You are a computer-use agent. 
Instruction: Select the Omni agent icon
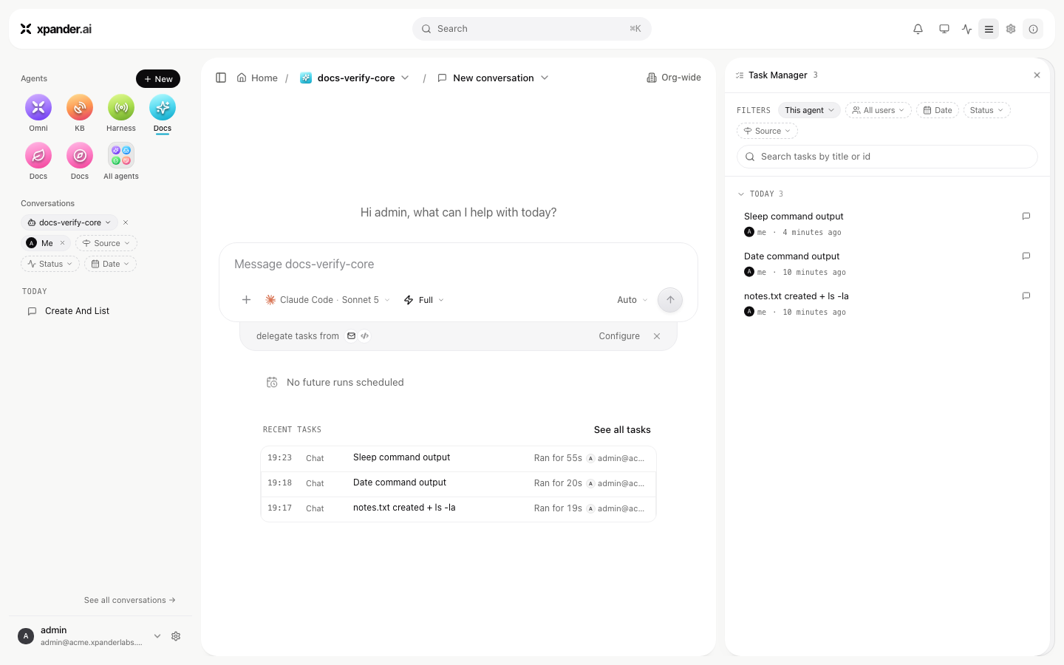(38, 108)
